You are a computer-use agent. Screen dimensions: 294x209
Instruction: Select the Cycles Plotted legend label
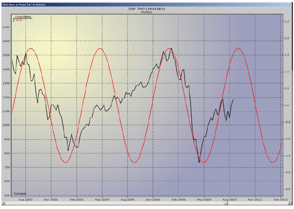pyautogui.click(x=23, y=17)
